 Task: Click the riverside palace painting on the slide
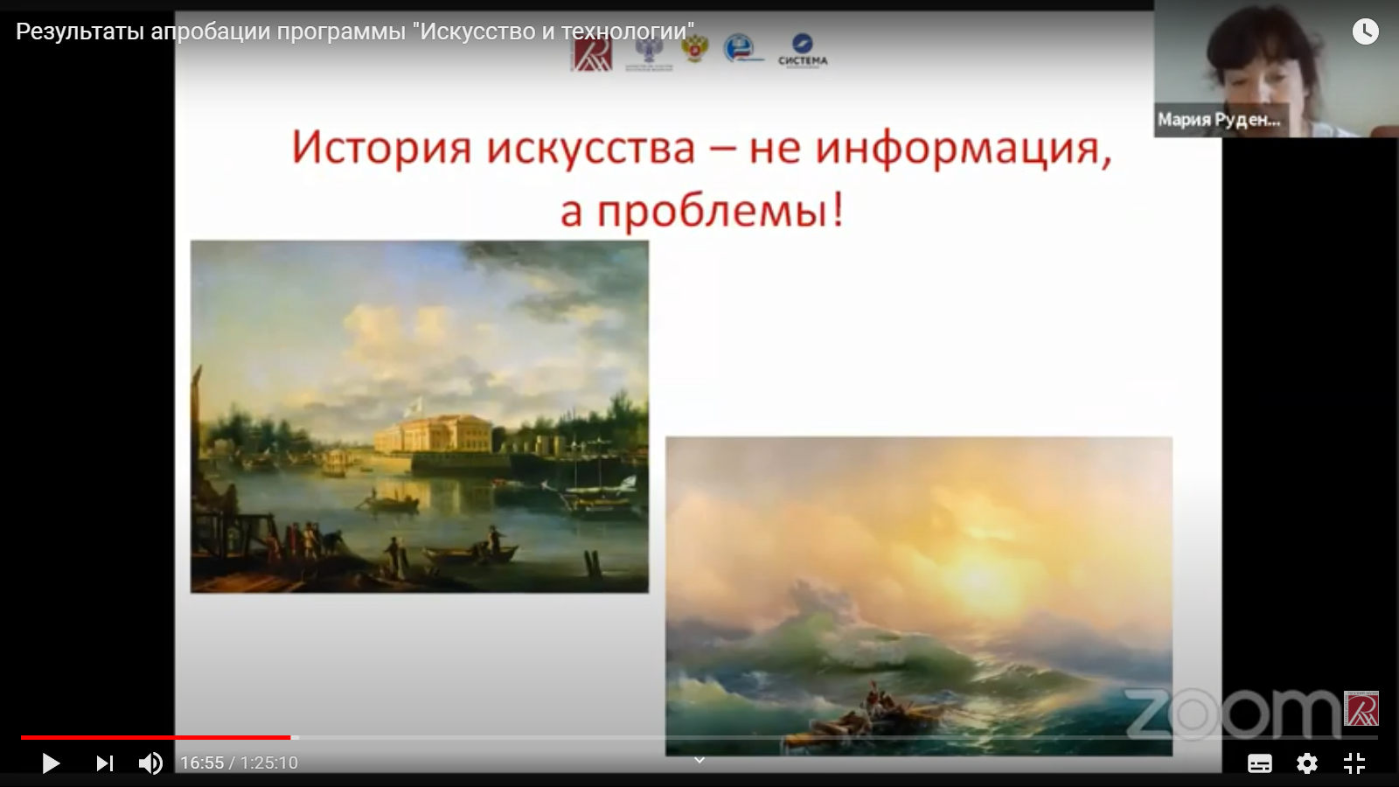(420, 417)
